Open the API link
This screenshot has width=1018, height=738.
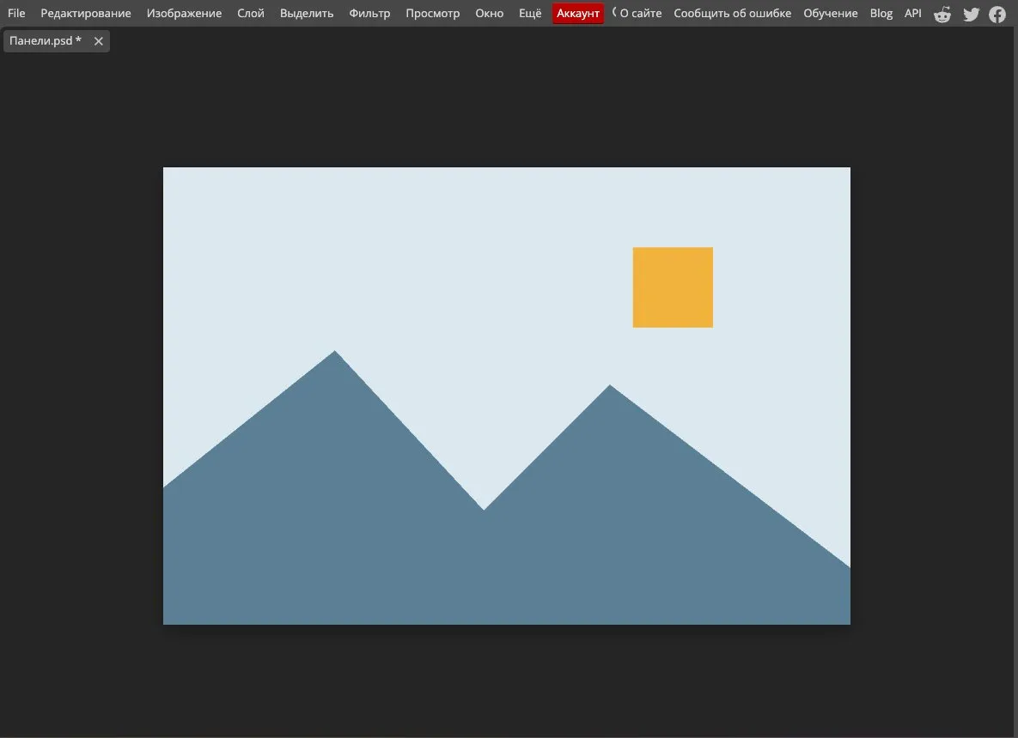pos(913,13)
